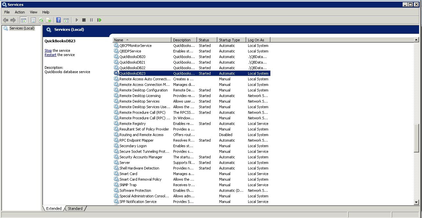Click the Properties toolbar icon
Screen dimensions: 422x218
click(33, 20)
